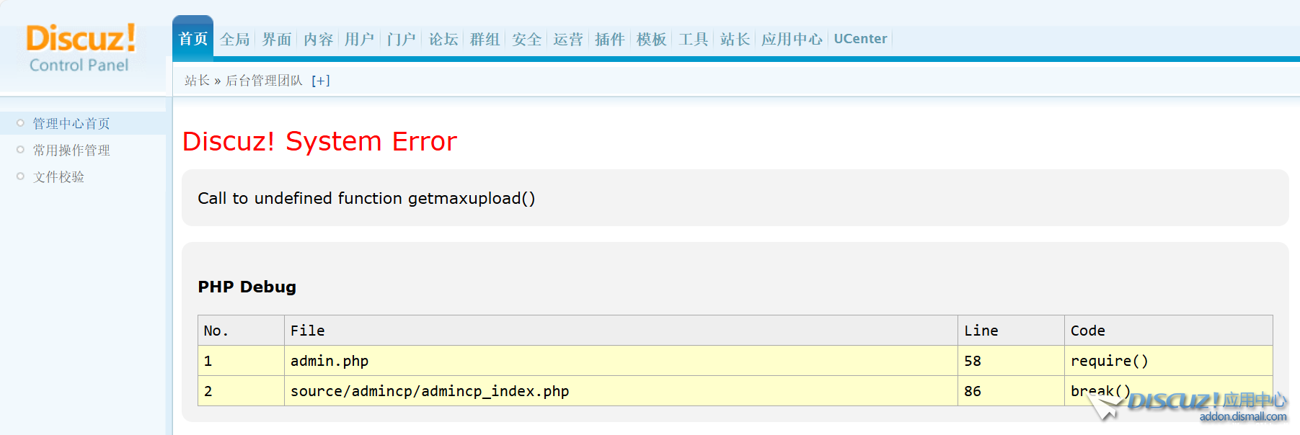Open the UCenter tab
Screen dimensions: 1300x435
[860, 39]
